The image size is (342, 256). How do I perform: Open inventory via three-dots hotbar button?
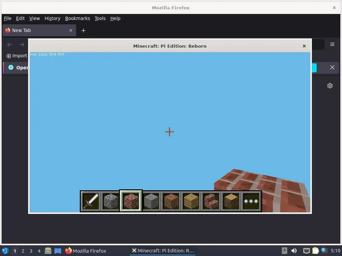pos(251,201)
